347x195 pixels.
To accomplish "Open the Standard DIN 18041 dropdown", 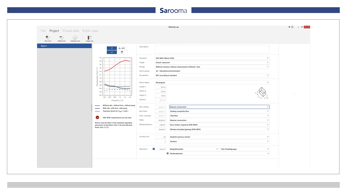I will (x=212, y=58).
